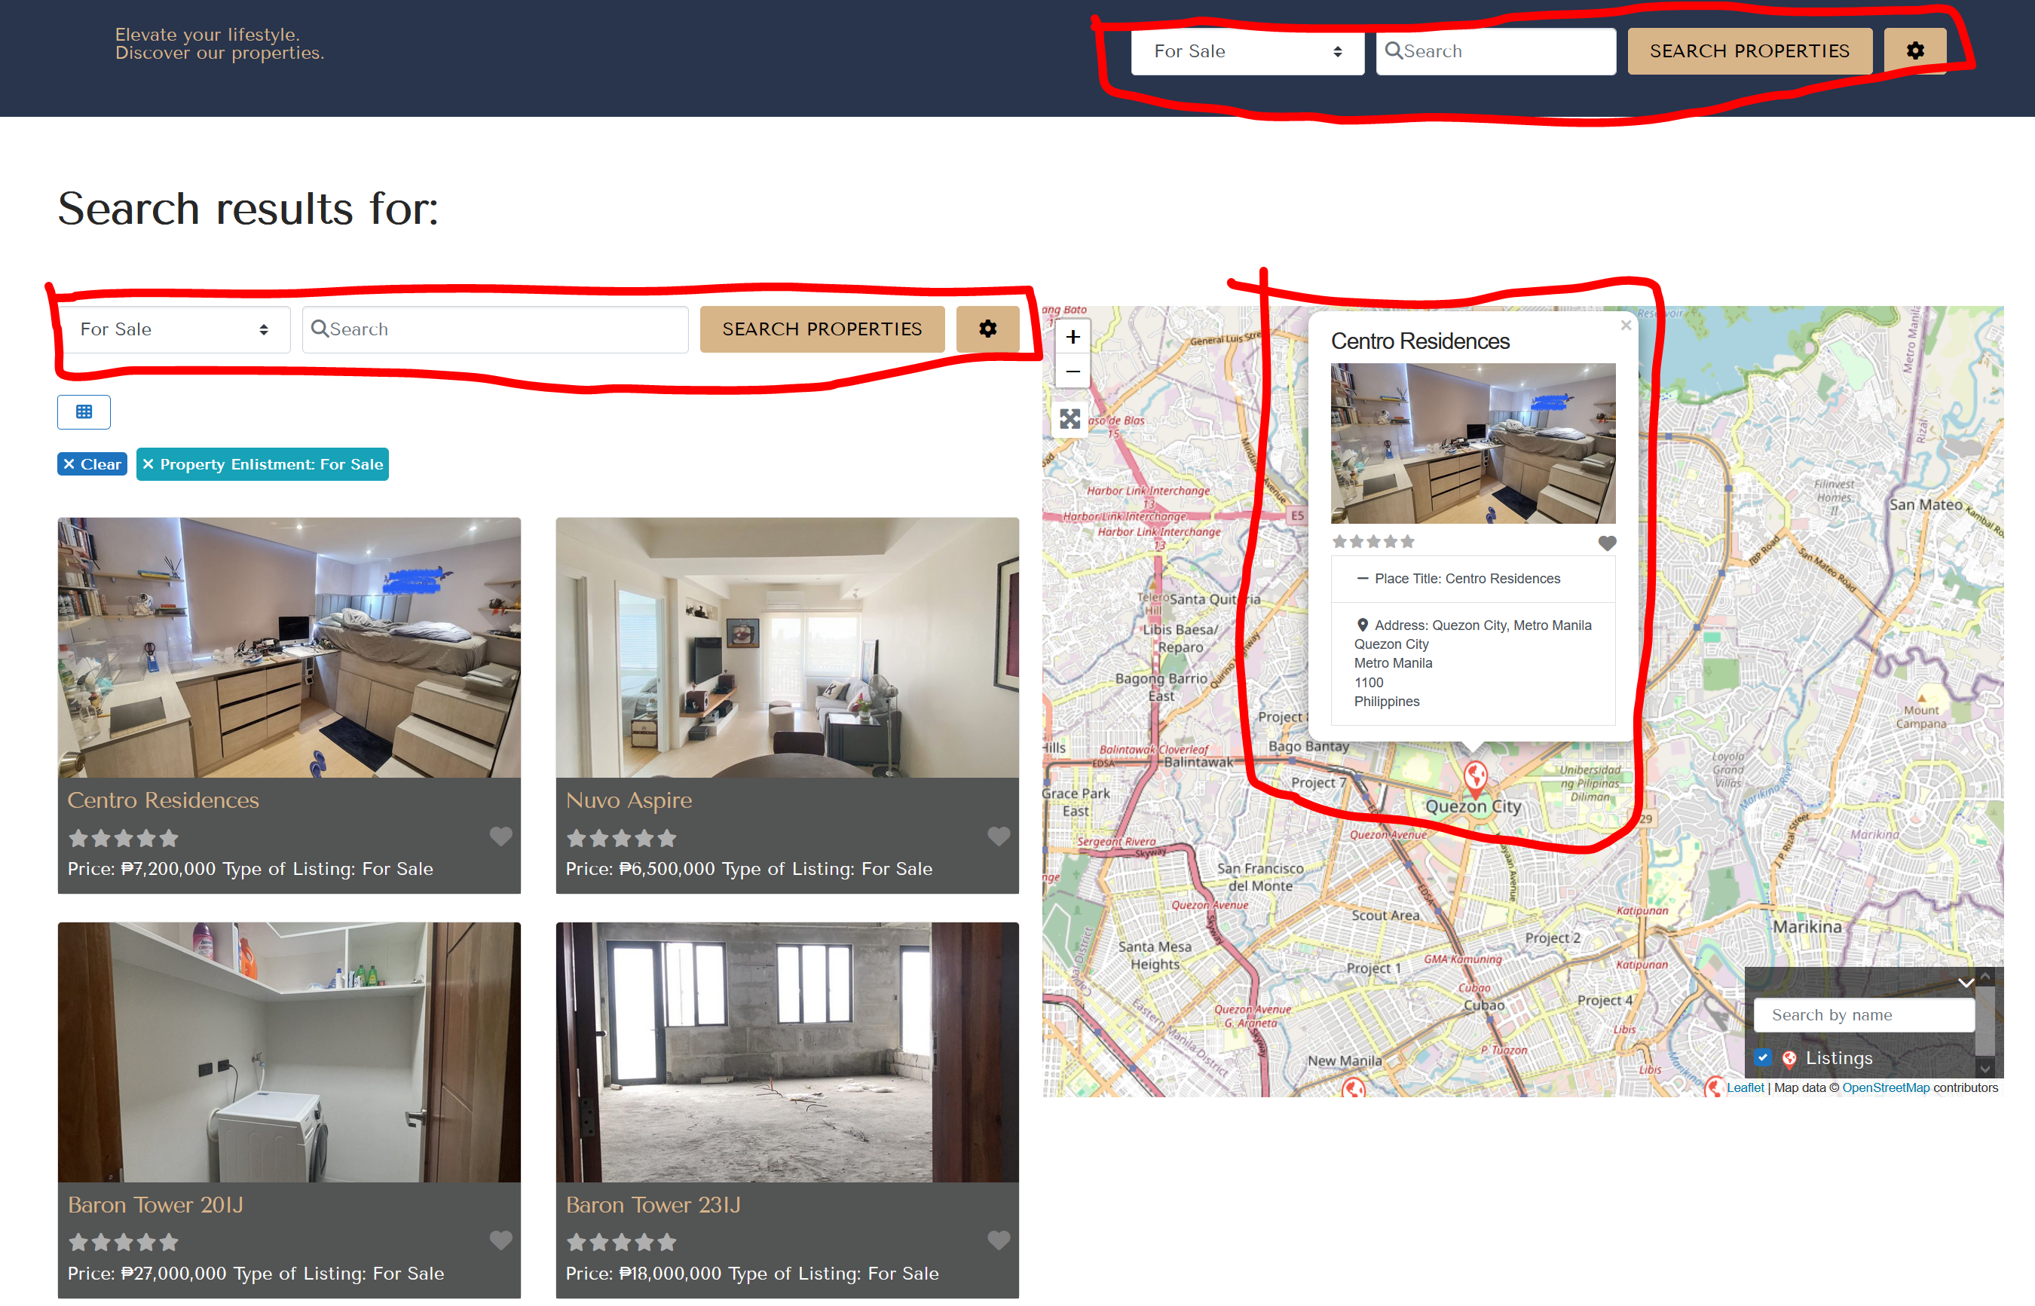Favorite the Baron Tower 23IJ listing

tap(999, 1240)
